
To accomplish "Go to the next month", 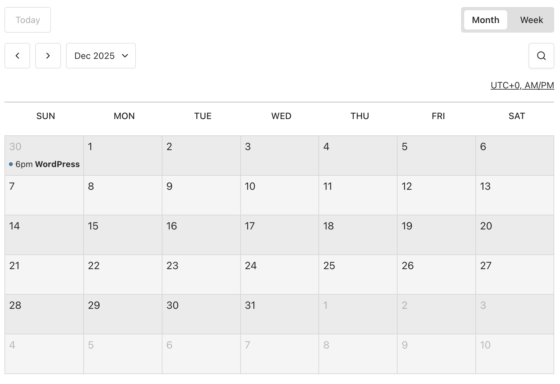I will 48,56.
